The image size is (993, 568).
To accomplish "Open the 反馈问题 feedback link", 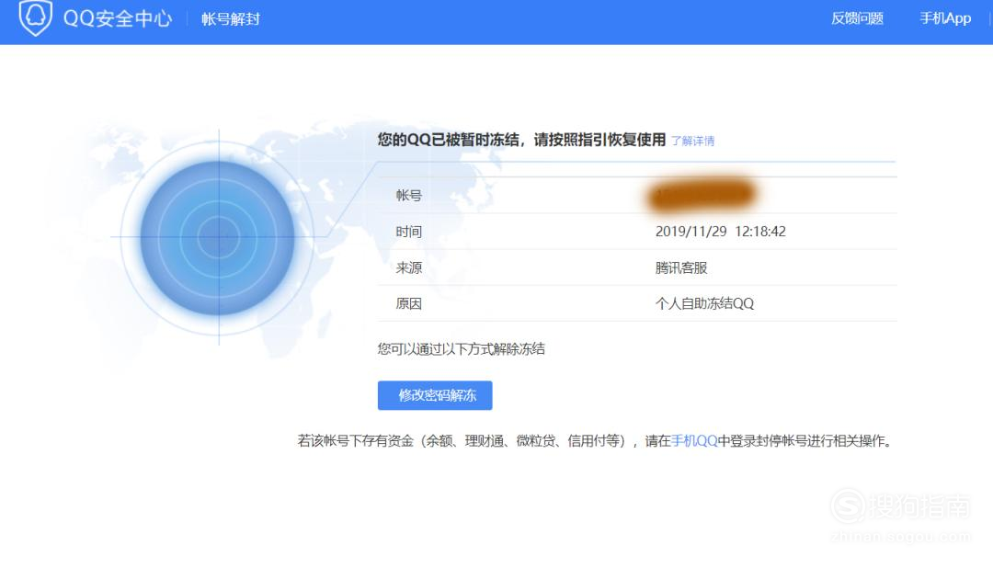I will [857, 18].
